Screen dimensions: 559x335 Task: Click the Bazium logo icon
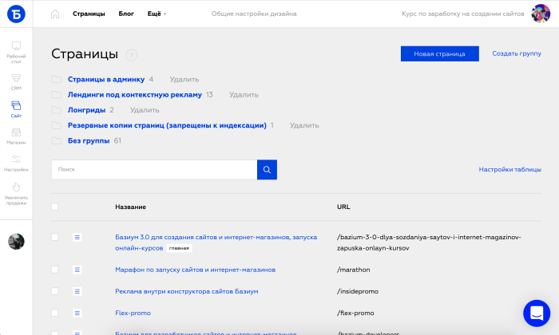pos(16,14)
